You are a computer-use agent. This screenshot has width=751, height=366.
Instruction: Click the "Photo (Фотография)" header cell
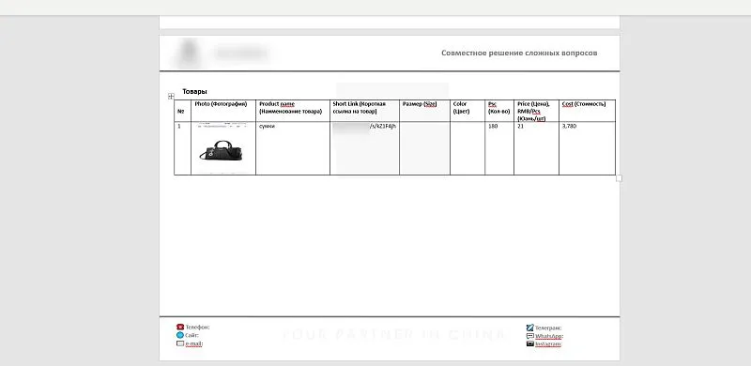coord(223,111)
